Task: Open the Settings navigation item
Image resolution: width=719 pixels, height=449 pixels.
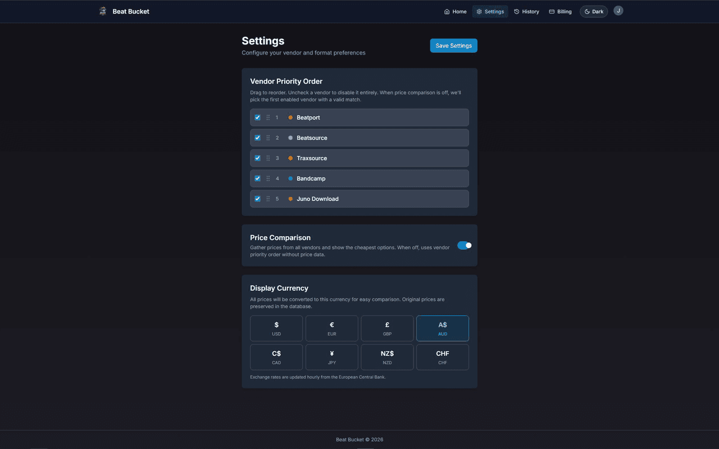Action: (490, 11)
